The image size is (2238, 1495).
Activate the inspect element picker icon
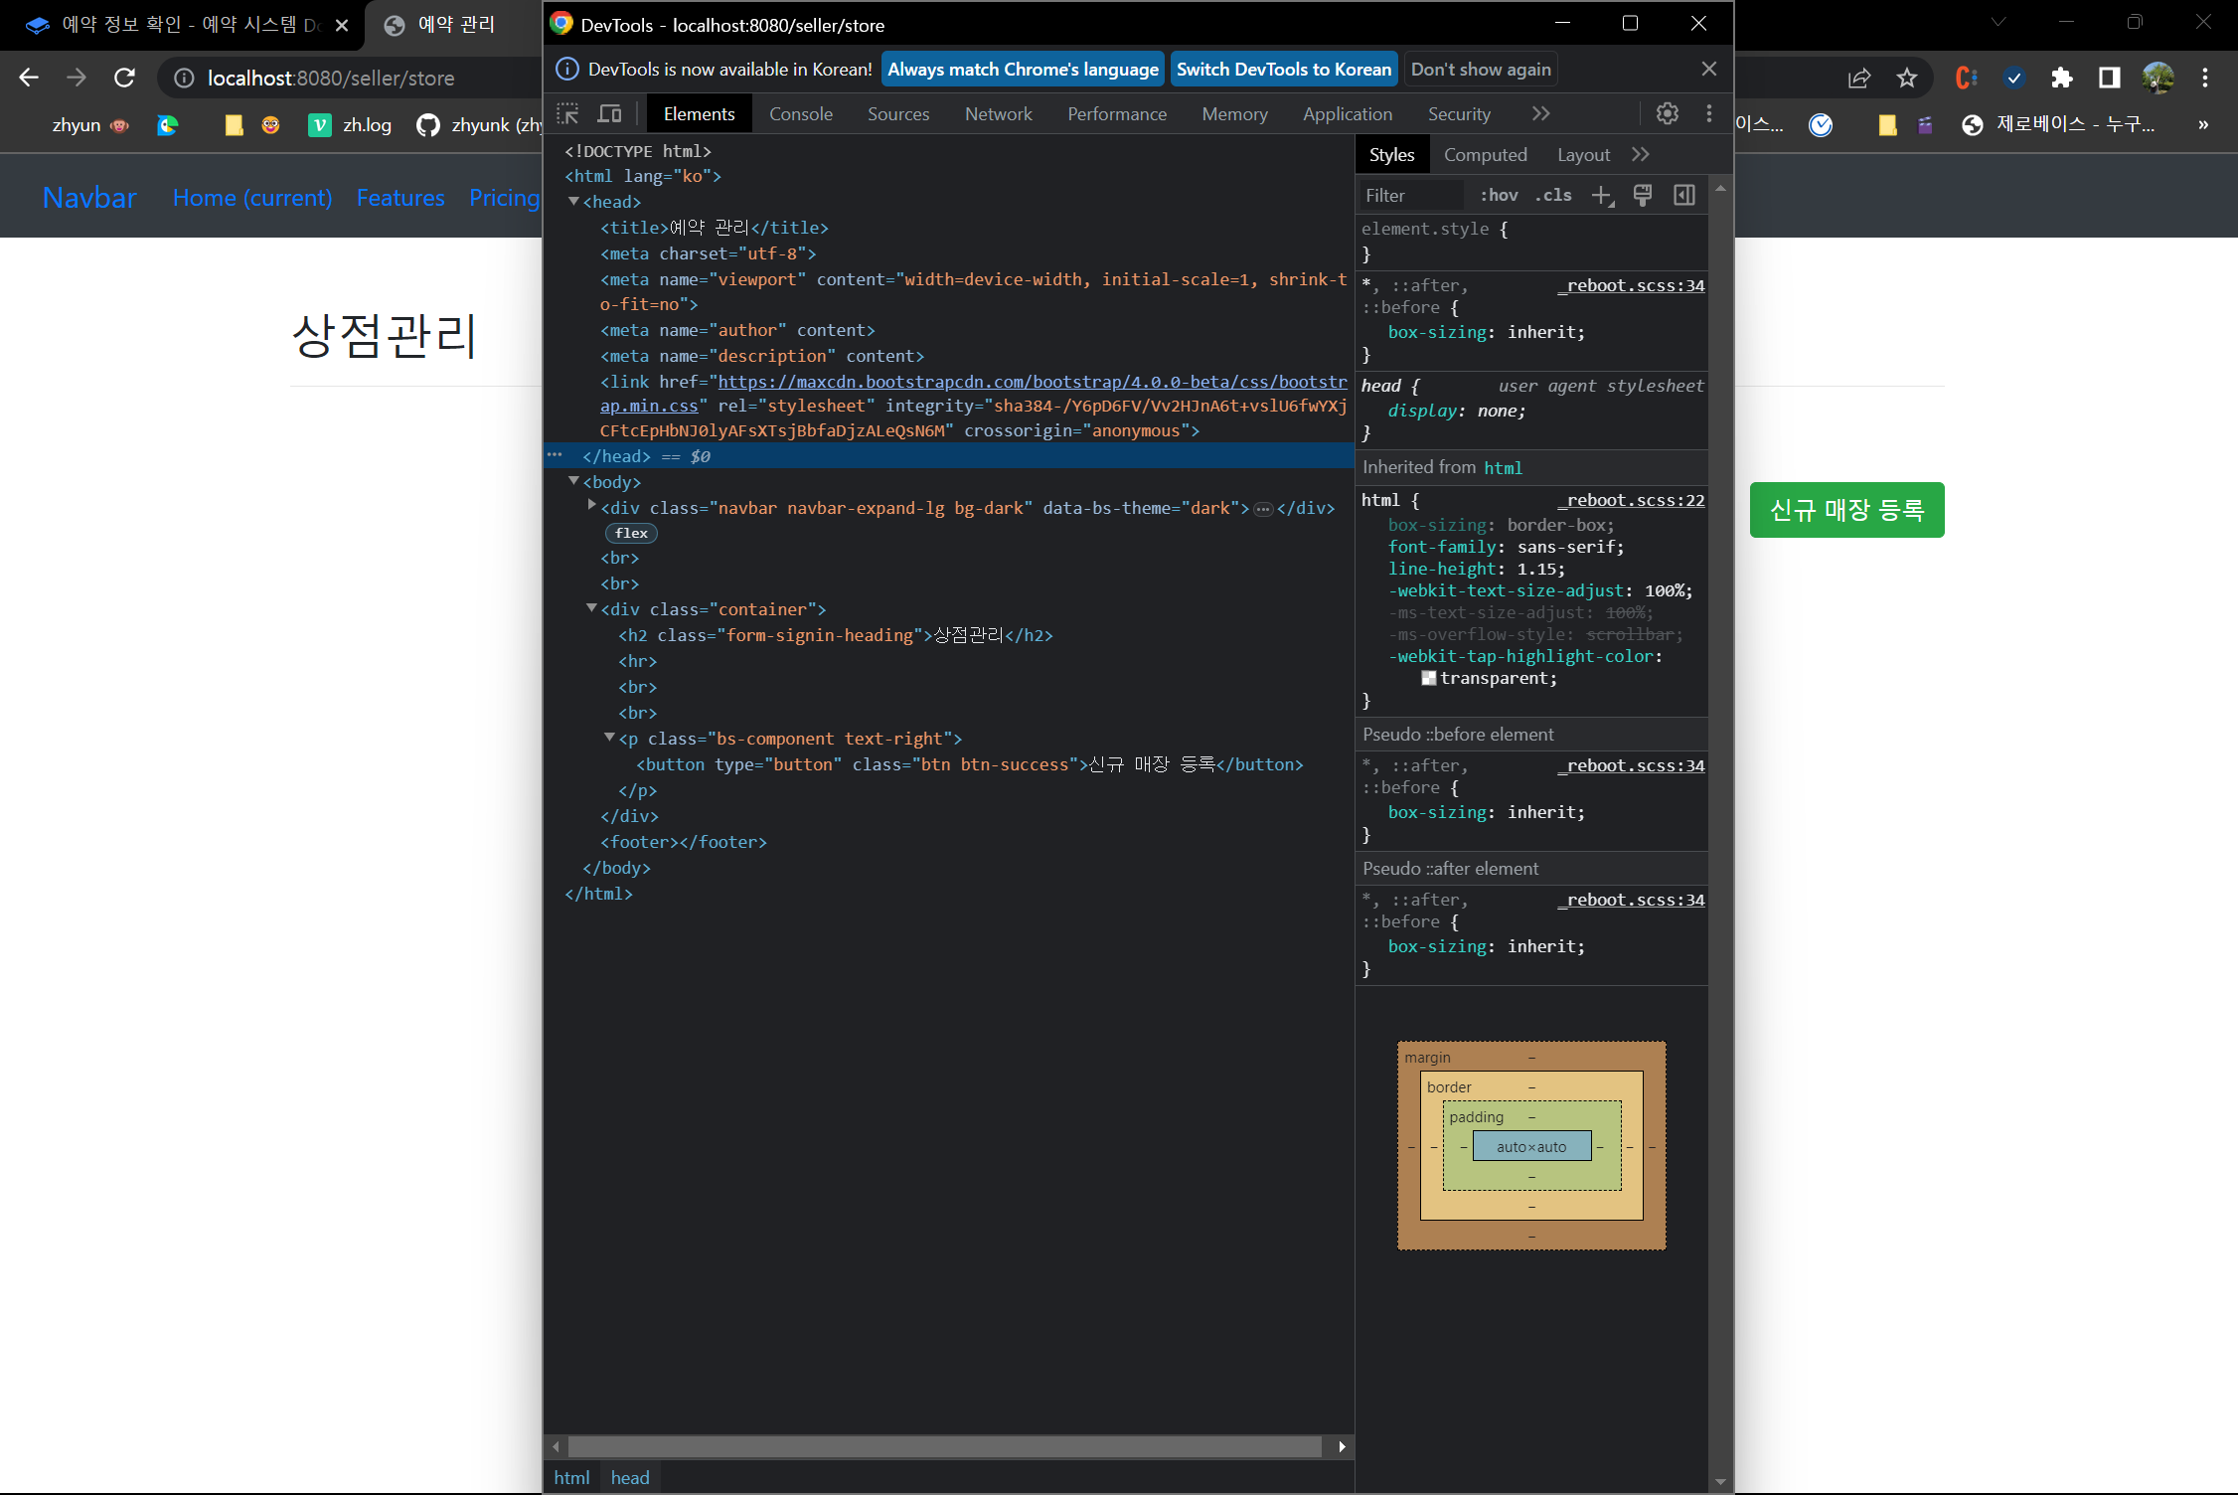[x=568, y=114]
